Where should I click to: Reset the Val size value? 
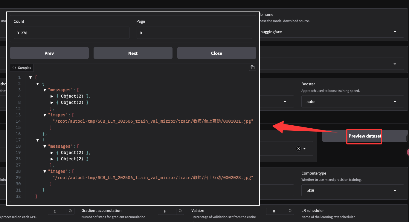click(x=290, y=211)
